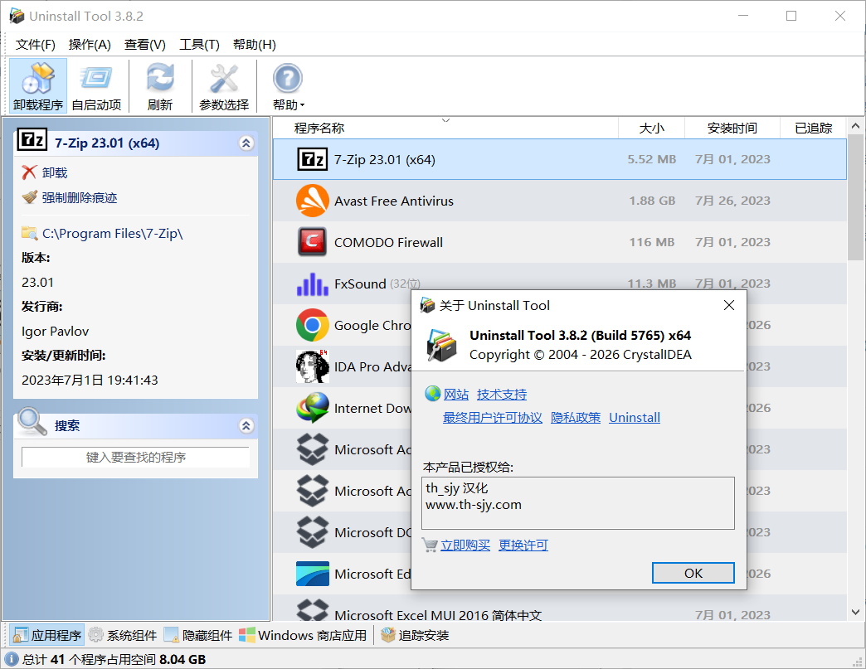Click the 刷新 (Refresh) toolbar icon

pos(160,85)
